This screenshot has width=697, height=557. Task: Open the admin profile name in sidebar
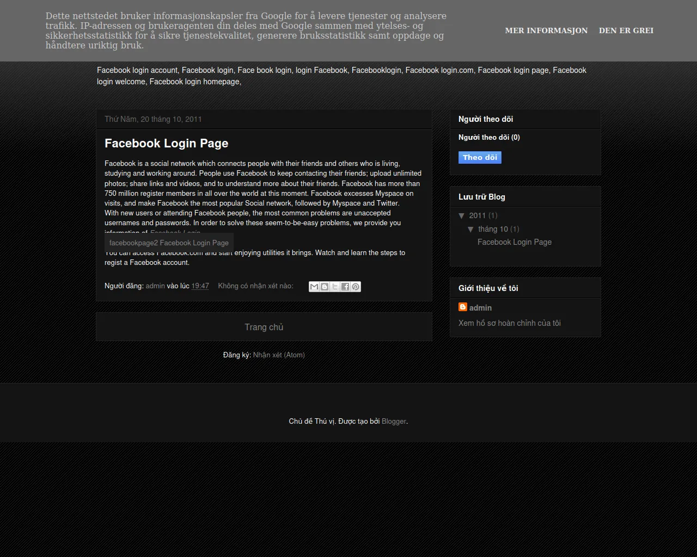tap(480, 308)
